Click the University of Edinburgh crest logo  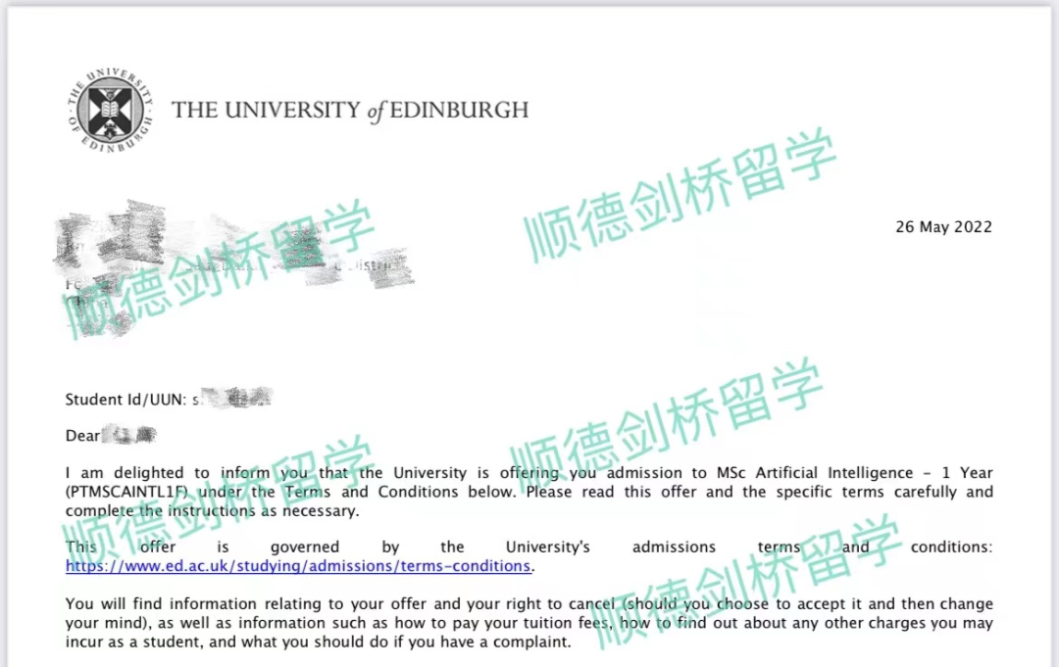point(110,110)
